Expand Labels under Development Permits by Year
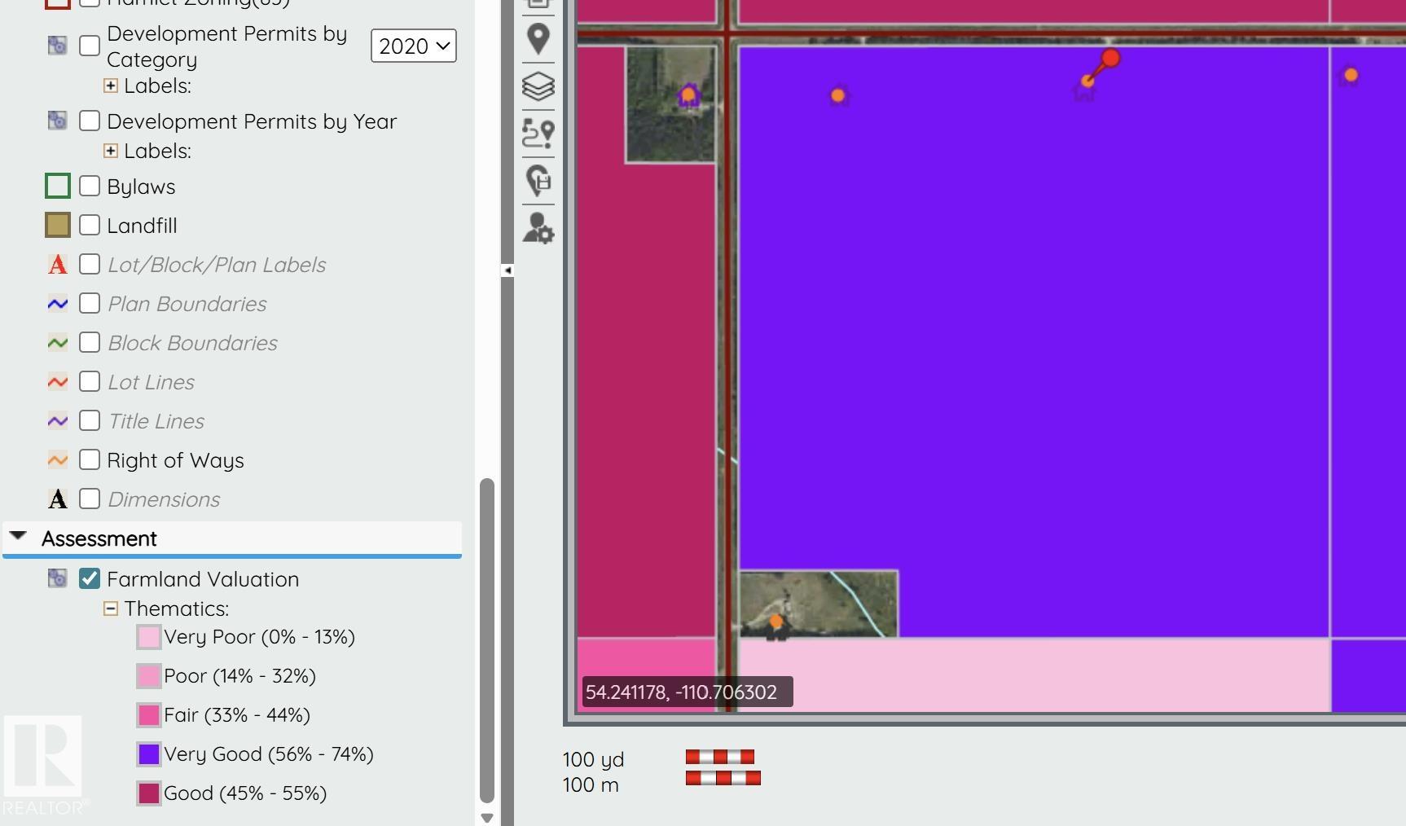The image size is (1406, 826). point(111,151)
